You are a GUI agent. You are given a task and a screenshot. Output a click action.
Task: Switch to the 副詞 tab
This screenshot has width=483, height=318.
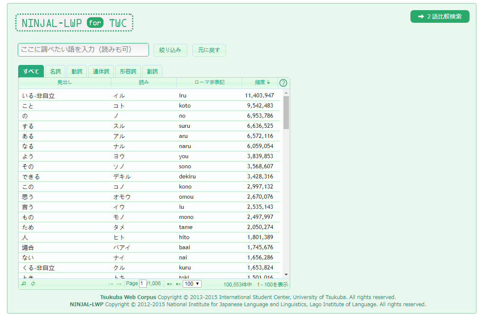[x=152, y=71]
